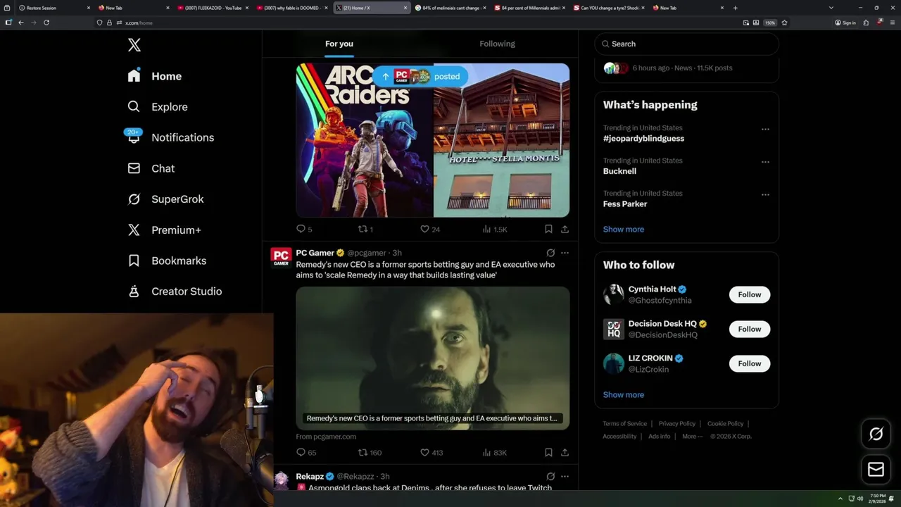Open the taskbar clock 7:10 PM

point(877,499)
